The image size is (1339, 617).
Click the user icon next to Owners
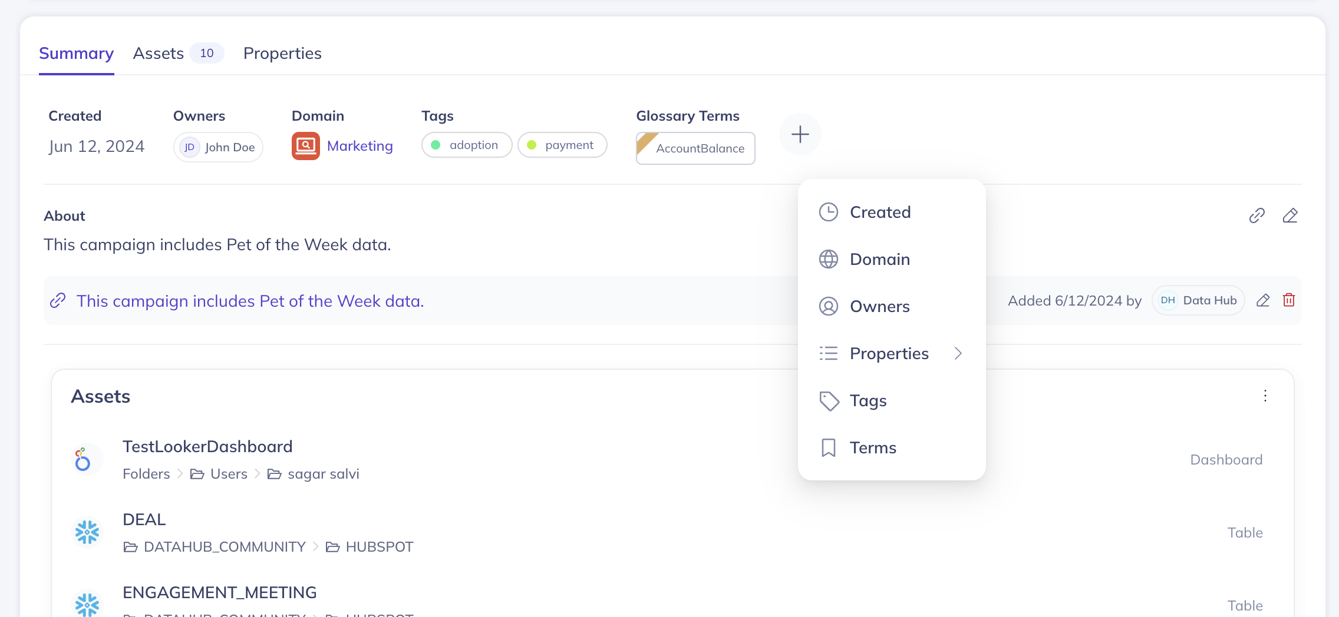829,306
